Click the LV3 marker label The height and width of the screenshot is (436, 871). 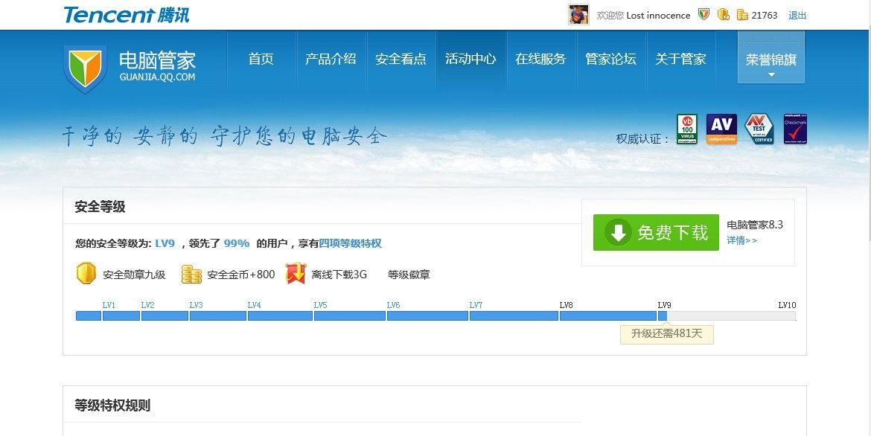[196, 305]
